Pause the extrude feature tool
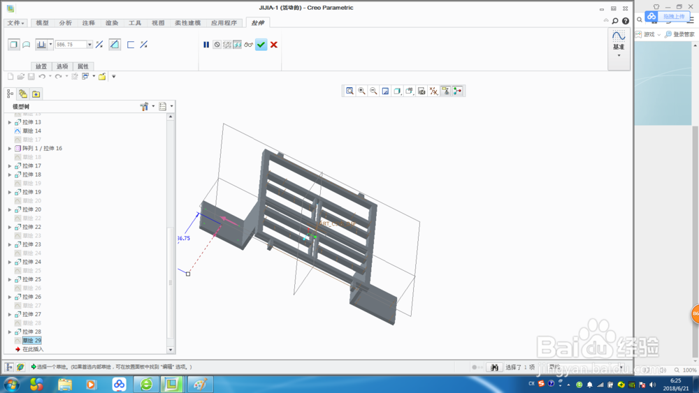 [206, 45]
